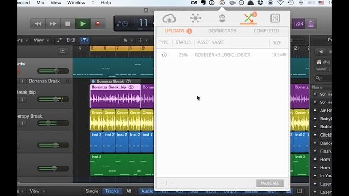Select All mixer mode
Screen dimensions: 349x196
[129, 191]
